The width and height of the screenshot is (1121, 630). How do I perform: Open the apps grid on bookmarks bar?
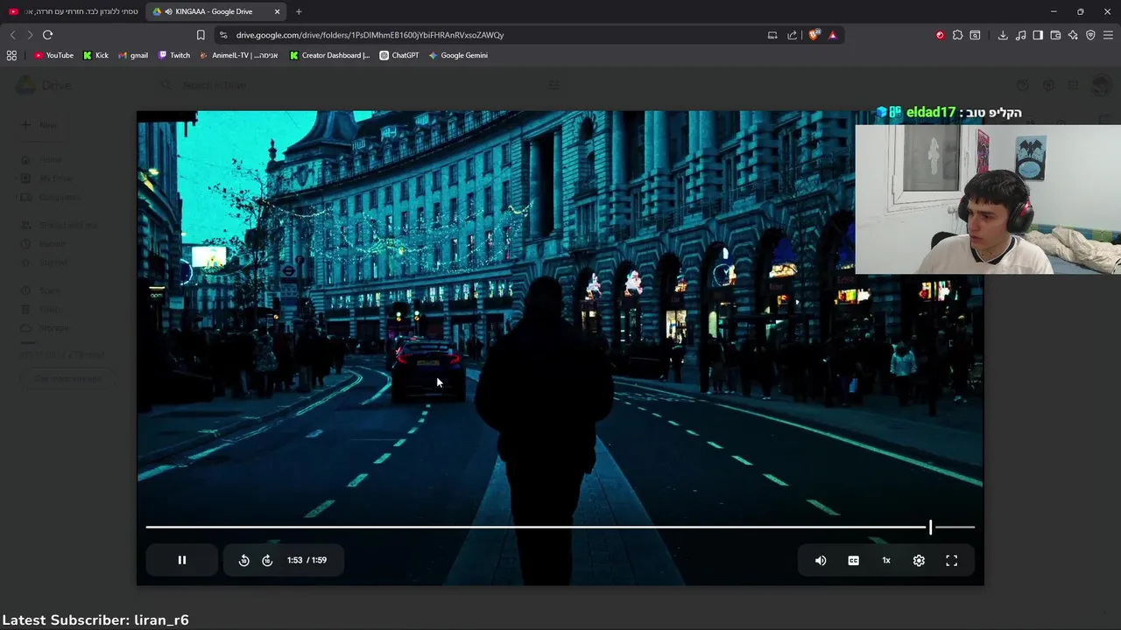coord(11,55)
